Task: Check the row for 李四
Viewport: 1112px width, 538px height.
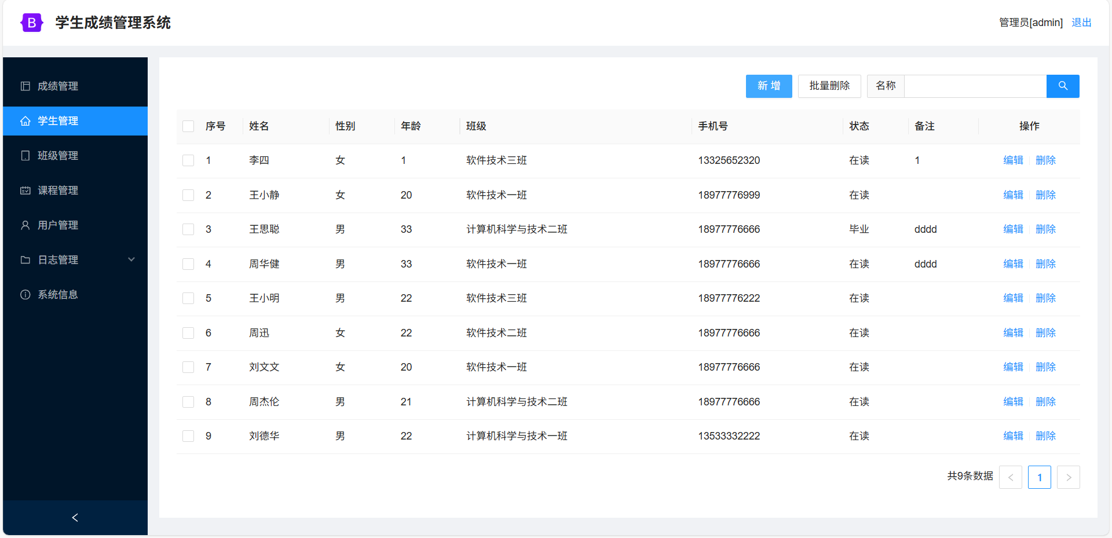Action: tap(188, 160)
